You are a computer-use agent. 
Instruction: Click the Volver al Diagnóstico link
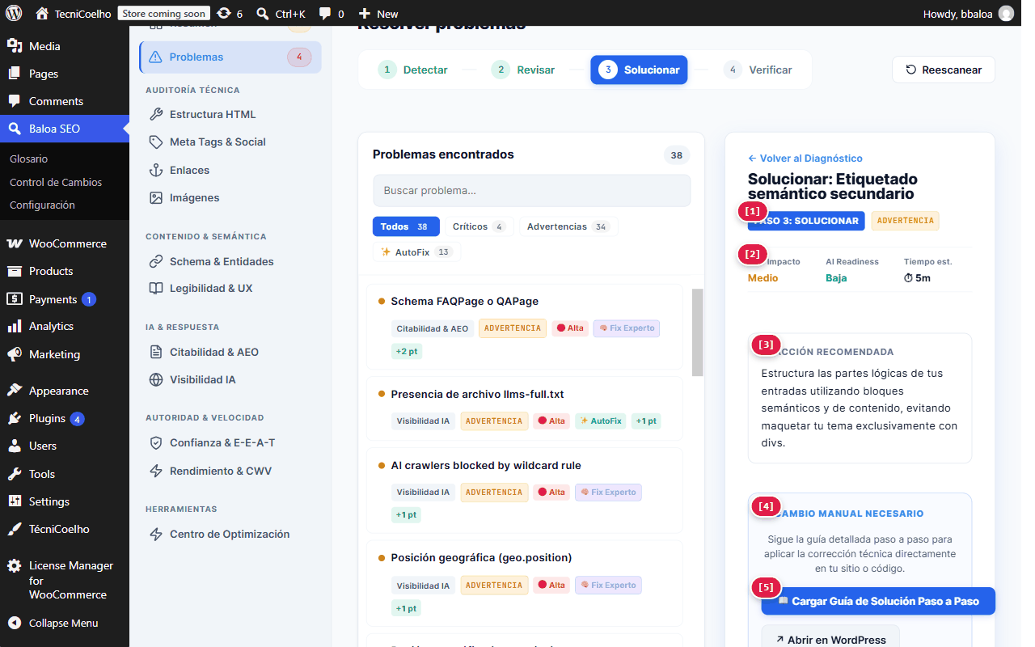point(805,159)
